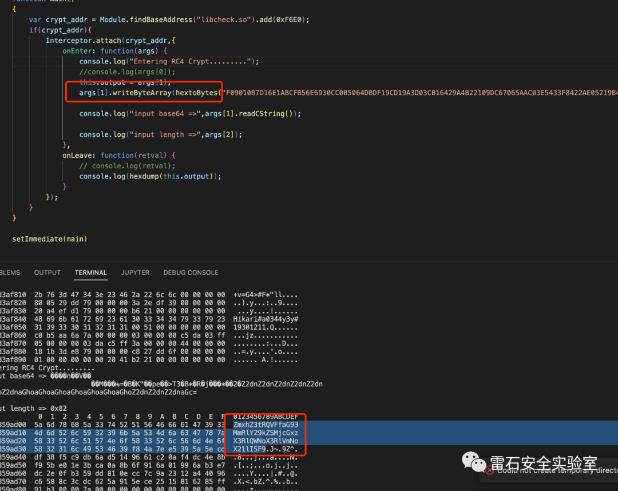
Task: Click the Interceptor.attach(crypt_addr,{ line
Action: [x=111, y=40]
